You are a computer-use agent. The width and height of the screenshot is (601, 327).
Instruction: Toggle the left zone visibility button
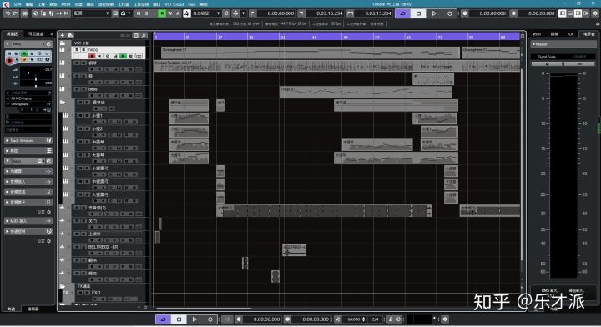tap(563, 13)
